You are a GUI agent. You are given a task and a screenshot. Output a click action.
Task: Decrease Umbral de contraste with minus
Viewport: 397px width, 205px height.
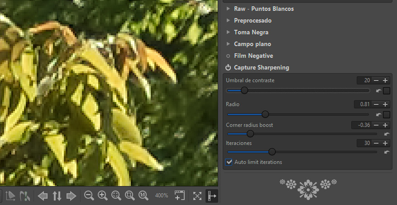pyautogui.click(x=376, y=80)
